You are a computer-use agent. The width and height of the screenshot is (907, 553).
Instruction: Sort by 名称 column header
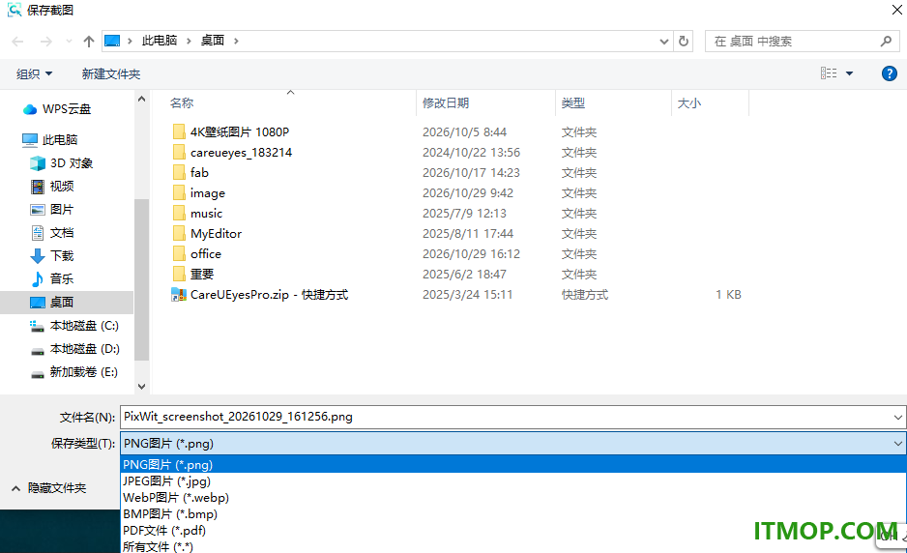point(182,103)
